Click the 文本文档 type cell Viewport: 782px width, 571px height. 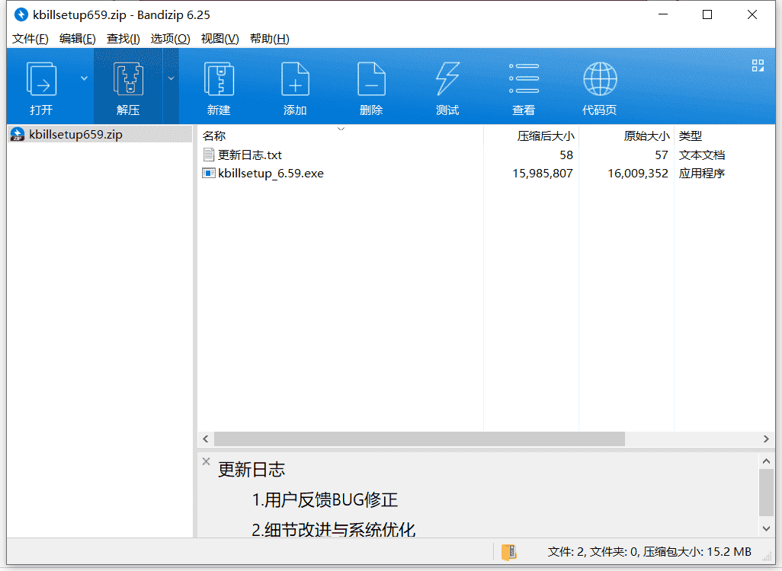(702, 155)
